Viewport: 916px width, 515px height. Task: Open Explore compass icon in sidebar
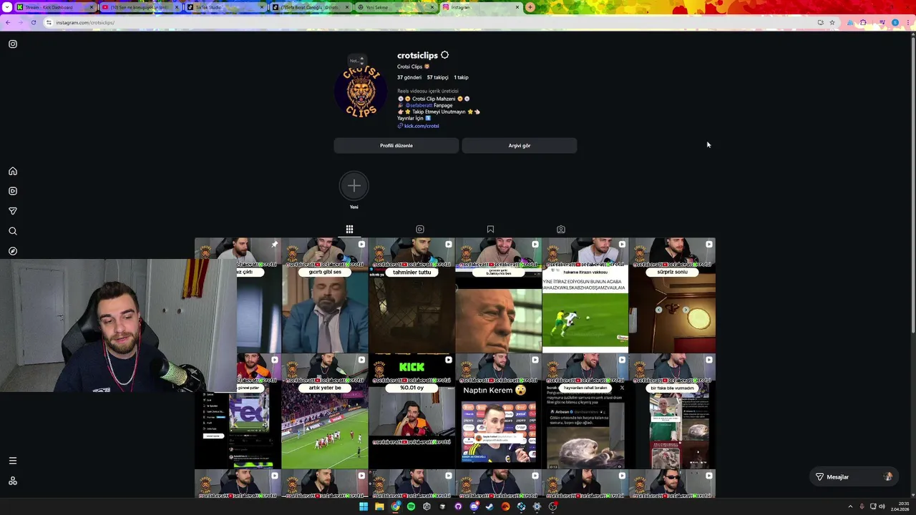13,251
